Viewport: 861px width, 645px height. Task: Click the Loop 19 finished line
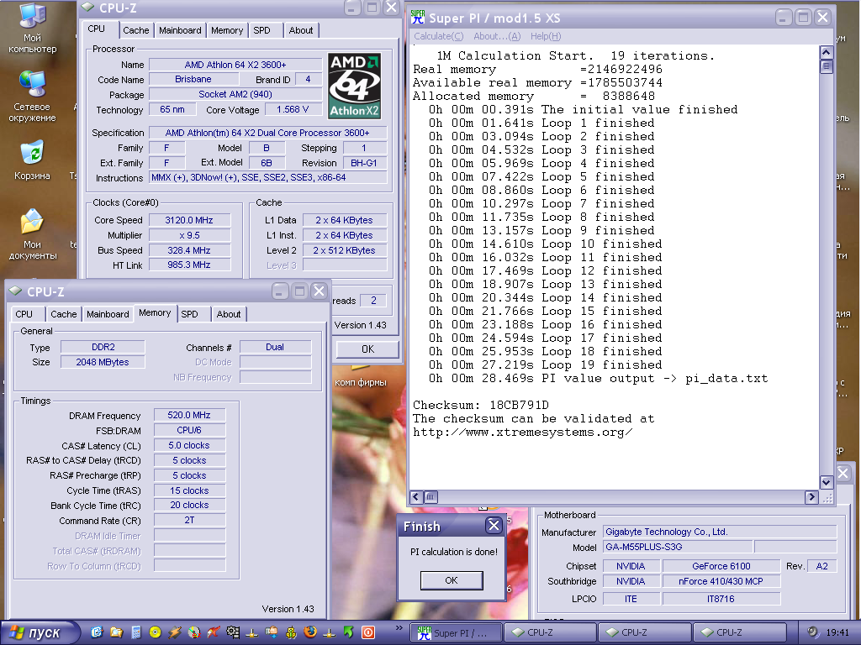[x=545, y=365]
